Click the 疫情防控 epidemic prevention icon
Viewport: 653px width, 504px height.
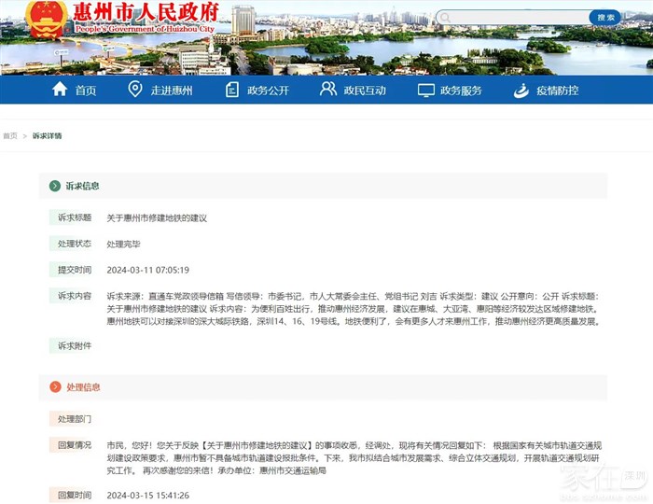tap(521, 90)
